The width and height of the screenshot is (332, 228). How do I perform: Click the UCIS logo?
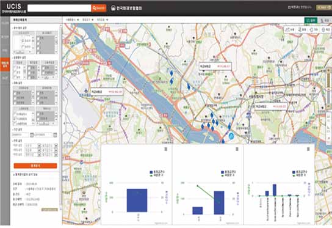pyautogui.click(x=14, y=8)
